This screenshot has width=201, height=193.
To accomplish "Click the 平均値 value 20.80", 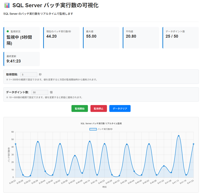I will coord(131,36).
